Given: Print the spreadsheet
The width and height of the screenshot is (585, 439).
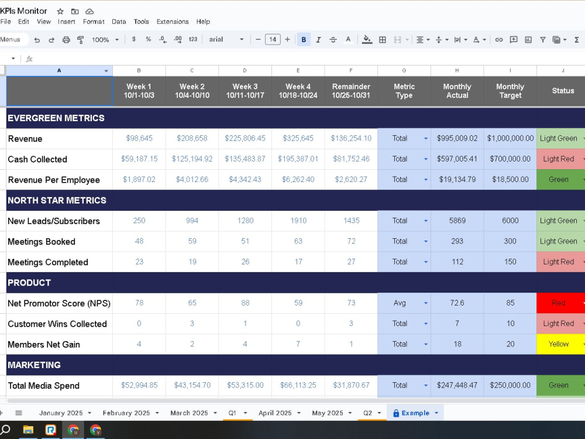Looking at the screenshot, I should click(66, 40).
